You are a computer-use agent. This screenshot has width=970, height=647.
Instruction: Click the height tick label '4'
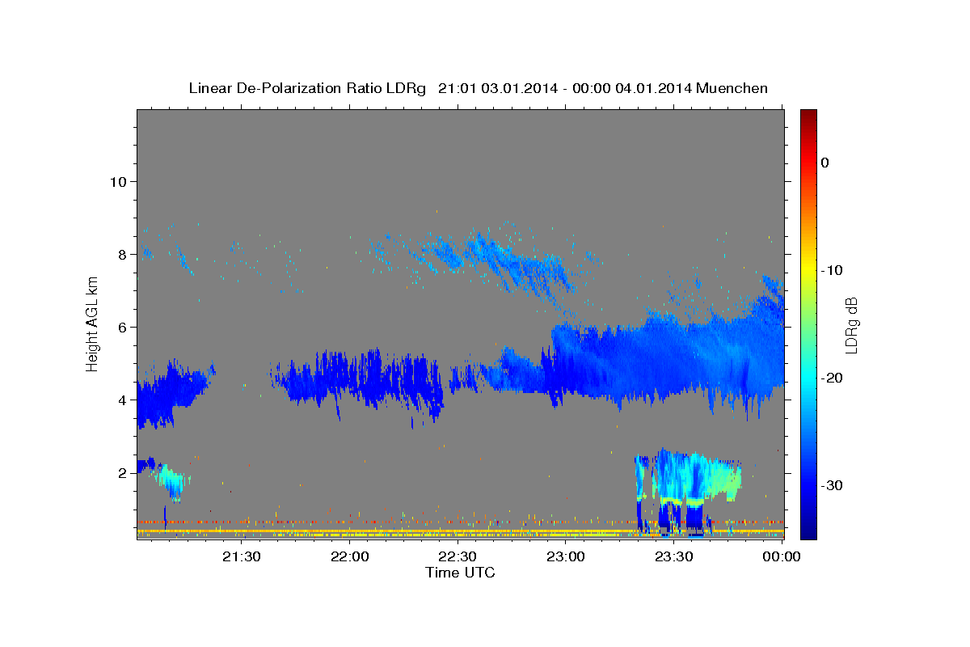122,400
